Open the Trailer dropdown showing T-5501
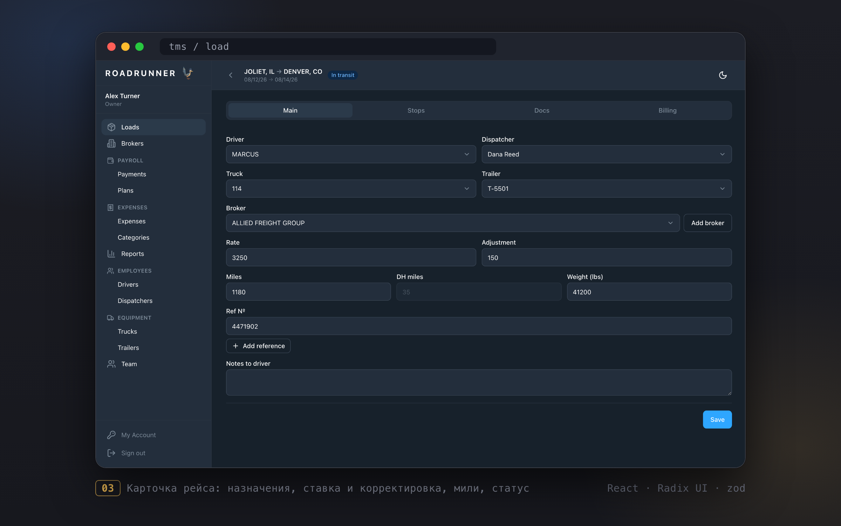Viewport: 841px width, 526px height. click(607, 189)
